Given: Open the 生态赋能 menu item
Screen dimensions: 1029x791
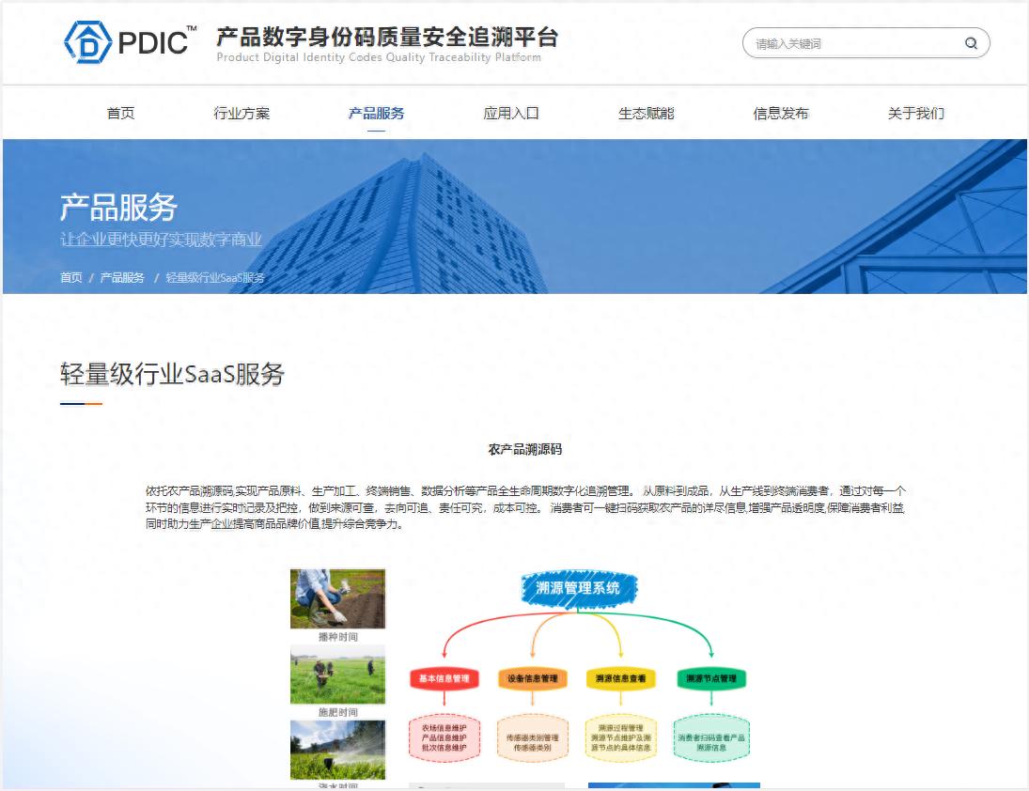Looking at the screenshot, I should [646, 114].
